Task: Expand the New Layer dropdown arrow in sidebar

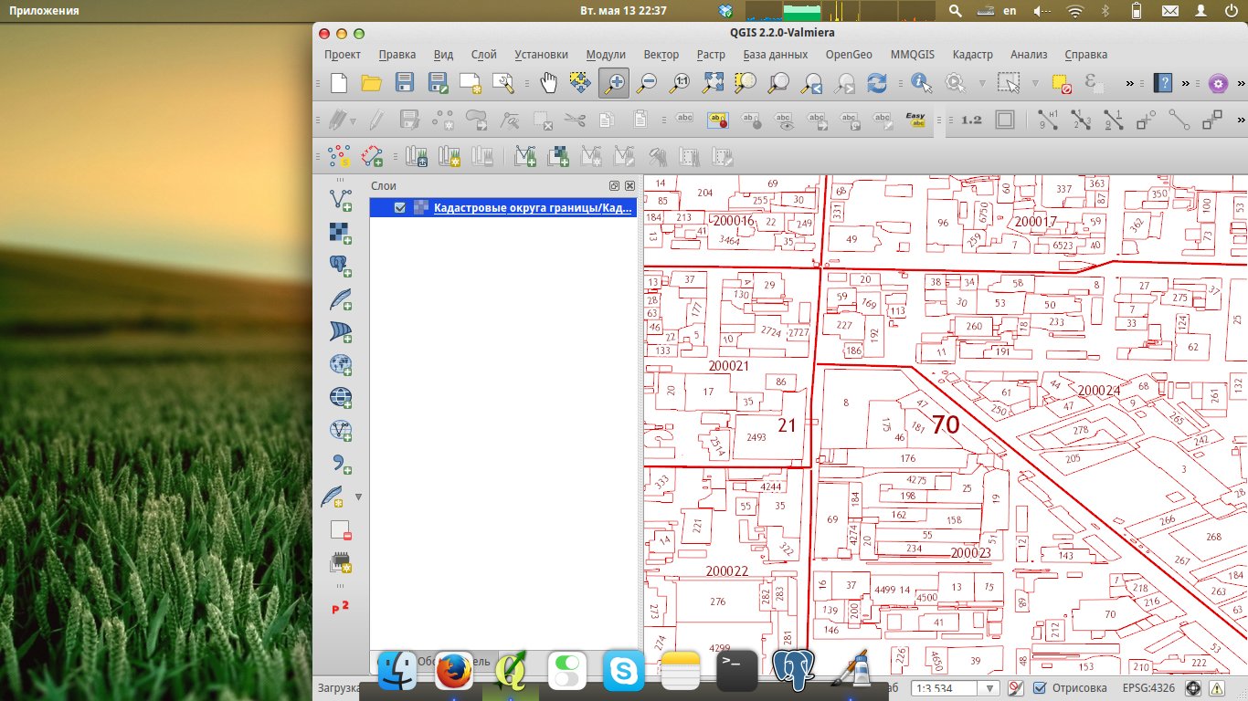Action: click(x=358, y=497)
